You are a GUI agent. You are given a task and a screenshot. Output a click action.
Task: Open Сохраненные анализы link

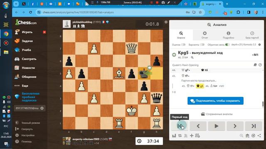coord(217,114)
